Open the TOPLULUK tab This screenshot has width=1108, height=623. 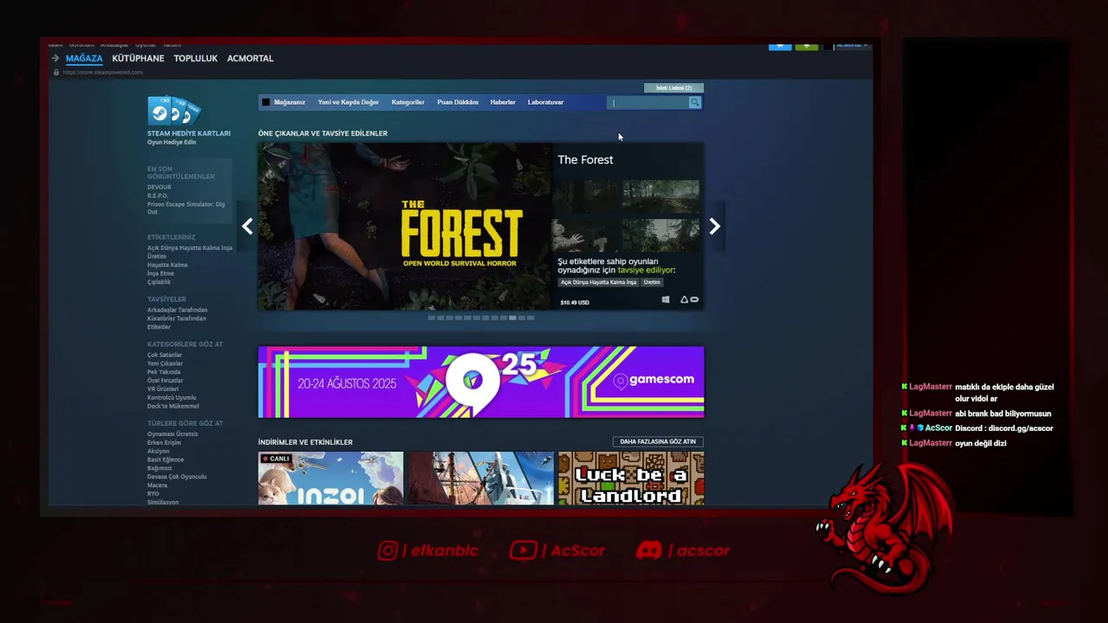196,59
